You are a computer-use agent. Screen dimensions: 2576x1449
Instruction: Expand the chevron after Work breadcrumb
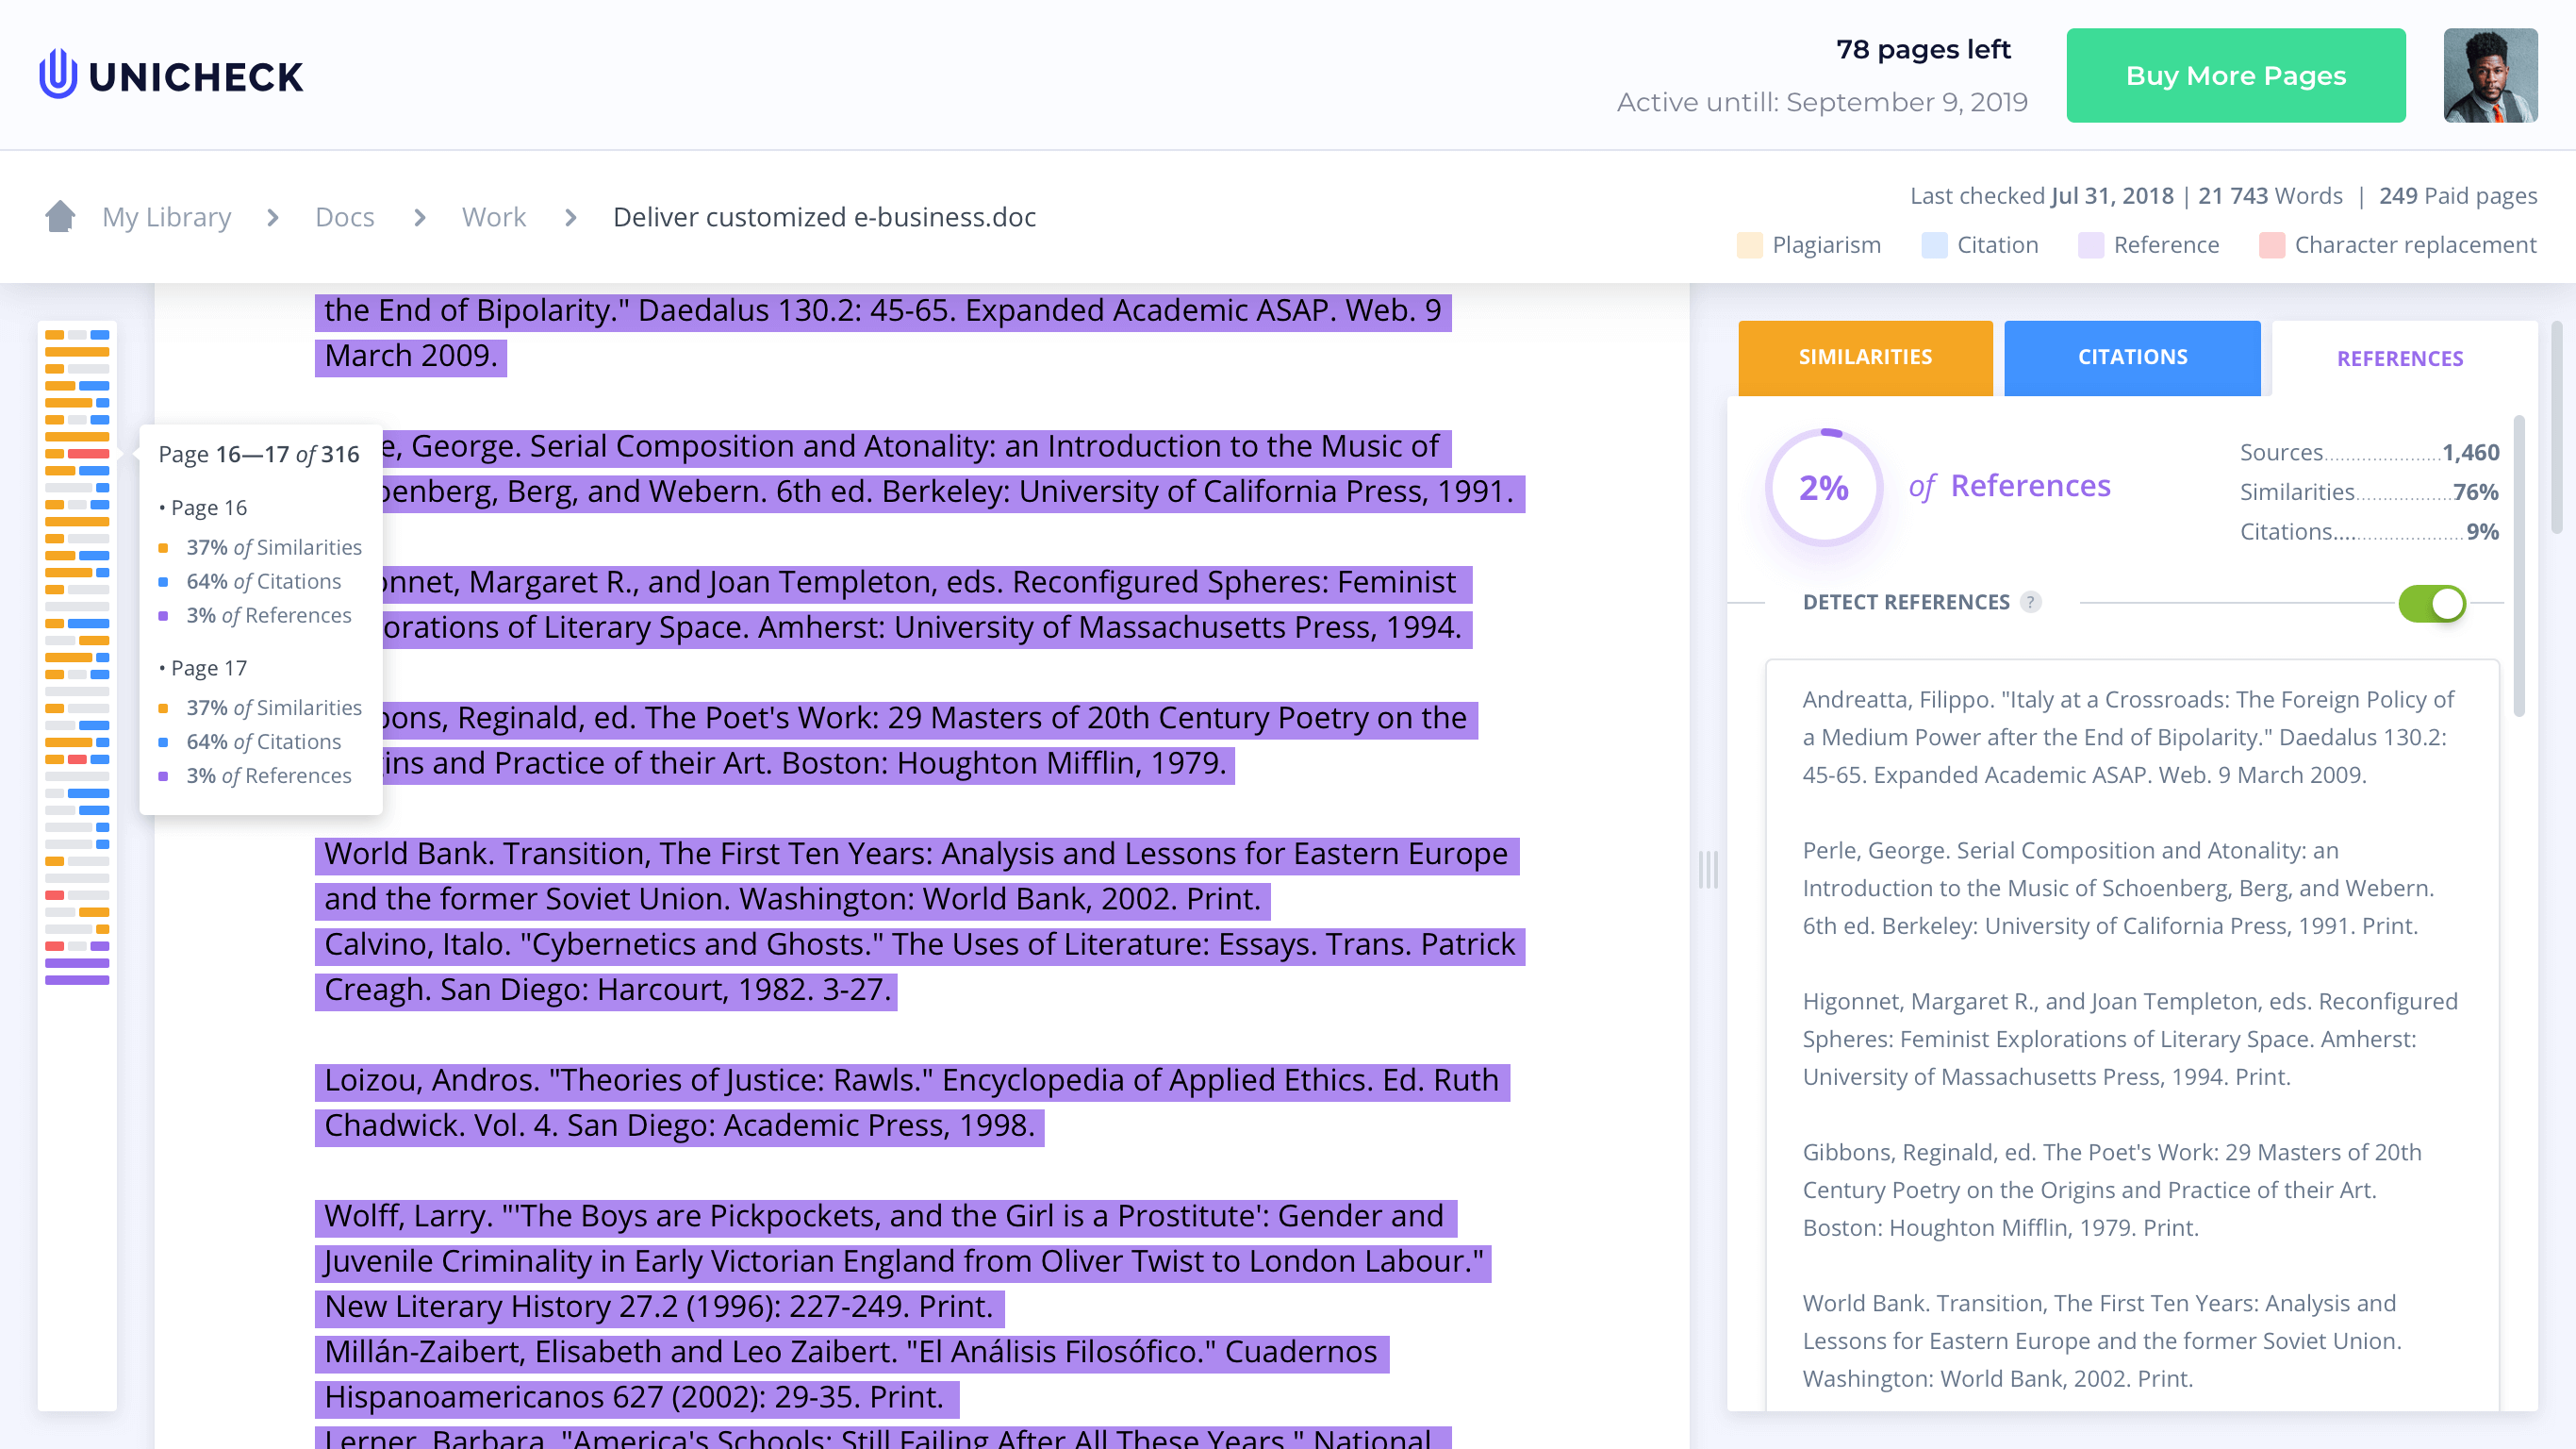click(571, 217)
